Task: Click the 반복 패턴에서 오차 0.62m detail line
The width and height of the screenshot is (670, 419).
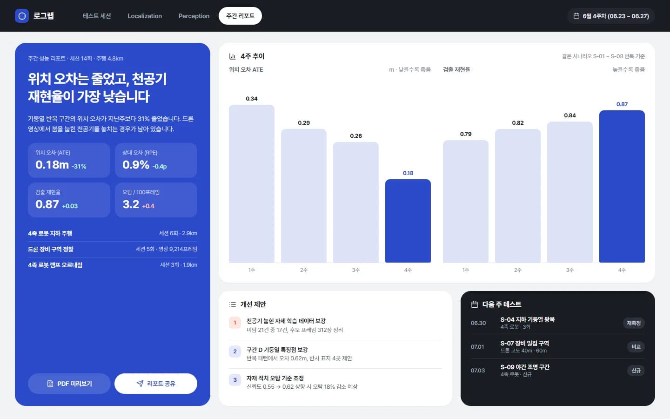Action: coord(299,358)
